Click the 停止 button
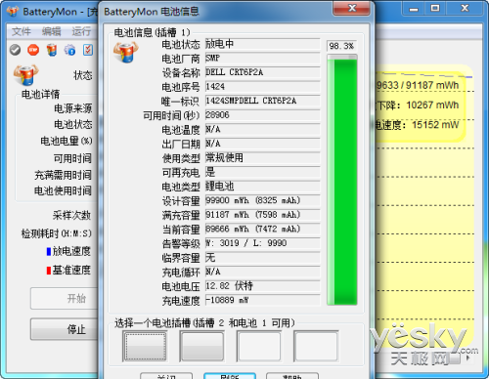The image size is (489, 379). pyautogui.click(x=65, y=329)
